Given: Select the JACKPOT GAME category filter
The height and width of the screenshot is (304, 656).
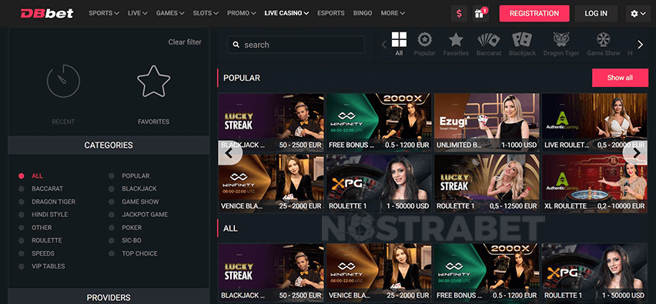Looking at the screenshot, I should tap(144, 215).
